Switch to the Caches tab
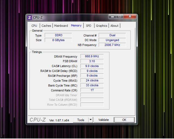Image resolution: width=174 pixels, height=139 pixels. 46,26
